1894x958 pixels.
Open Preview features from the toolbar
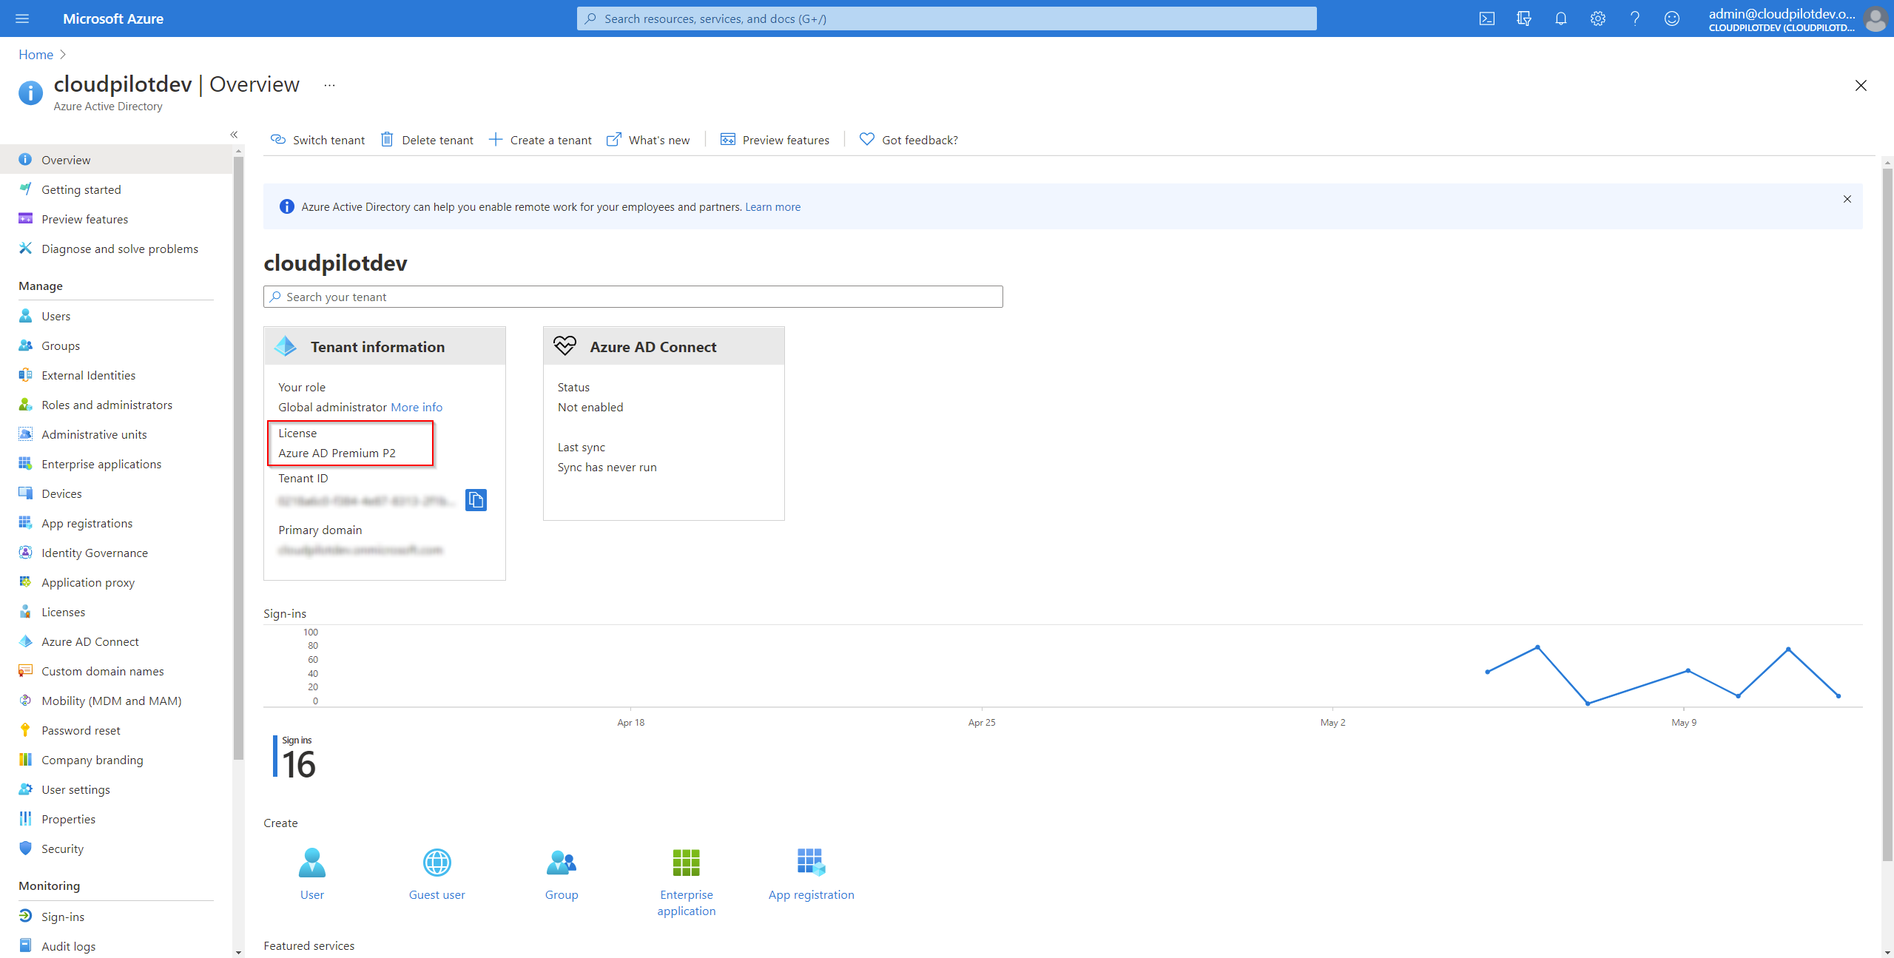[775, 140]
